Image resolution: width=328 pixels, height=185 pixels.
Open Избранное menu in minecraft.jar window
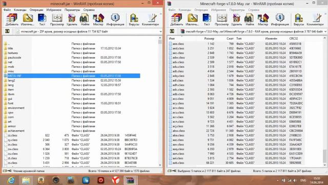point(54,10)
